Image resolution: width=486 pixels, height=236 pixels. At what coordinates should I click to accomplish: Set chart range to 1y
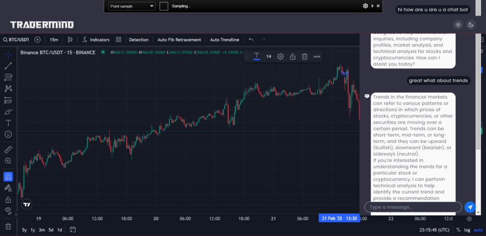(33, 230)
